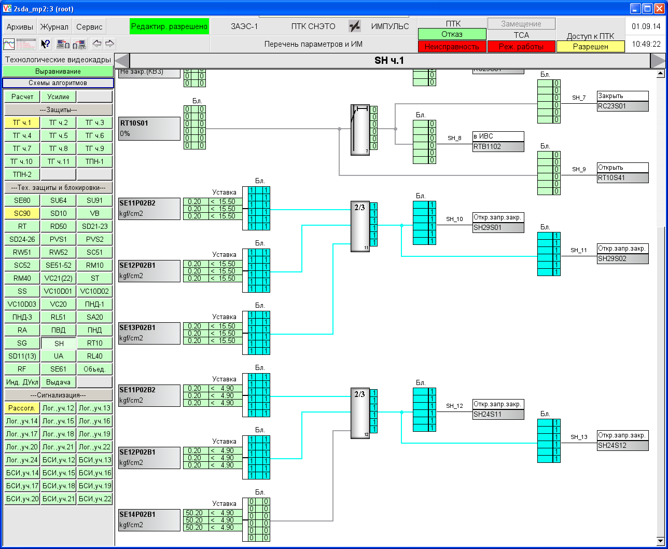Go forward with right arrow icon

coord(109,44)
